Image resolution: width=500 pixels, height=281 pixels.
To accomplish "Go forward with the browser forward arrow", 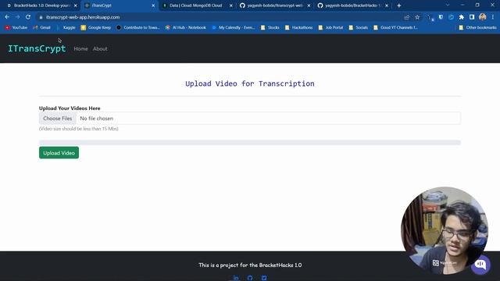I will pos(17,17).
